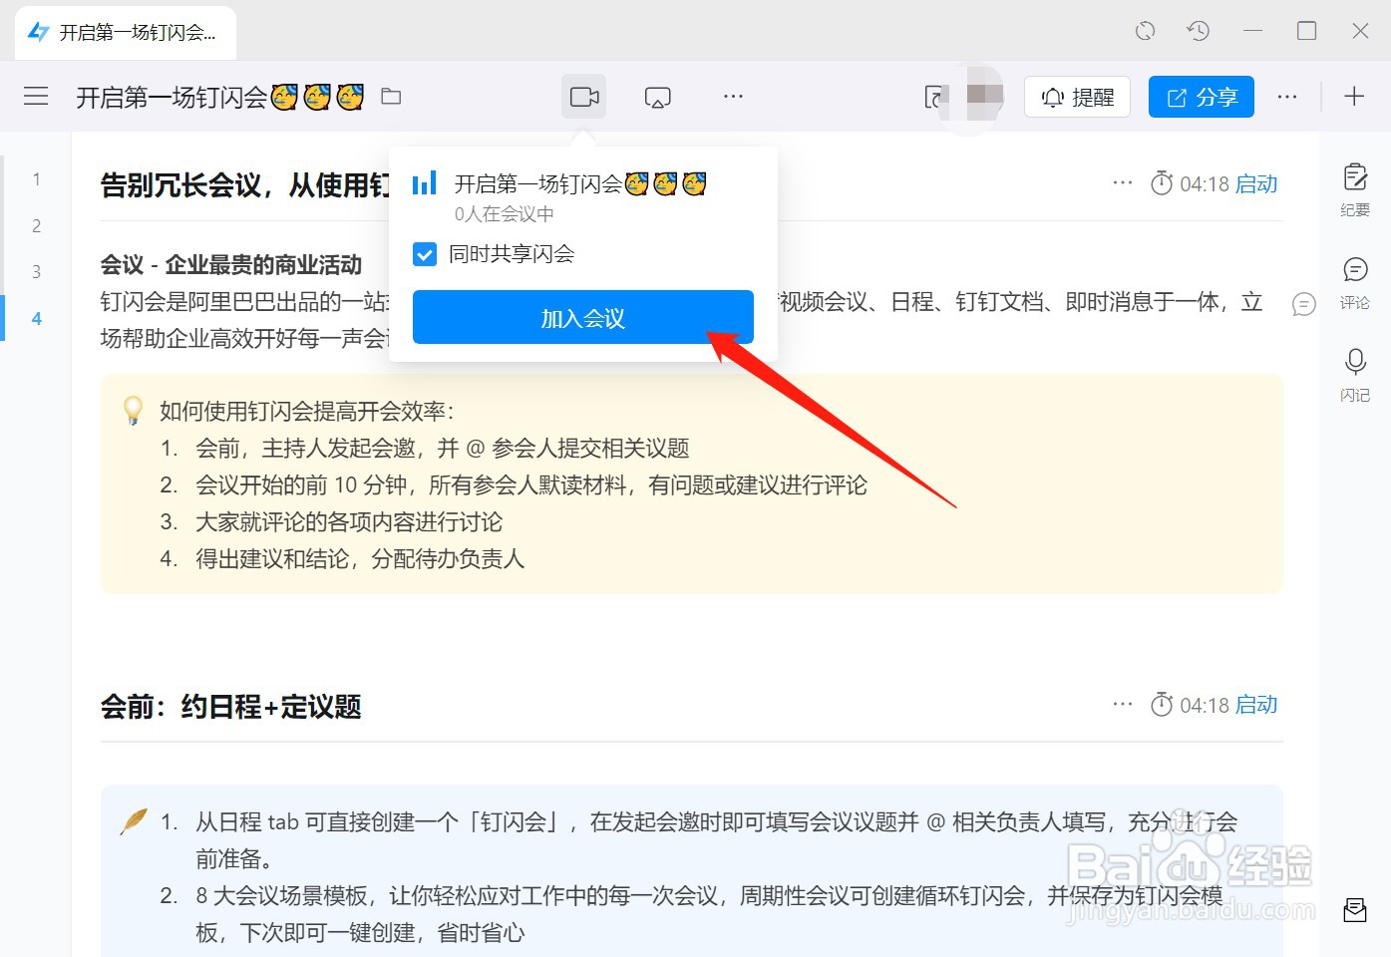The width and height of the screenshot is (1391, 957).
Task: Click list item 得出建议和结论，分配待办负责人
Action: click(x=360, y=559)
